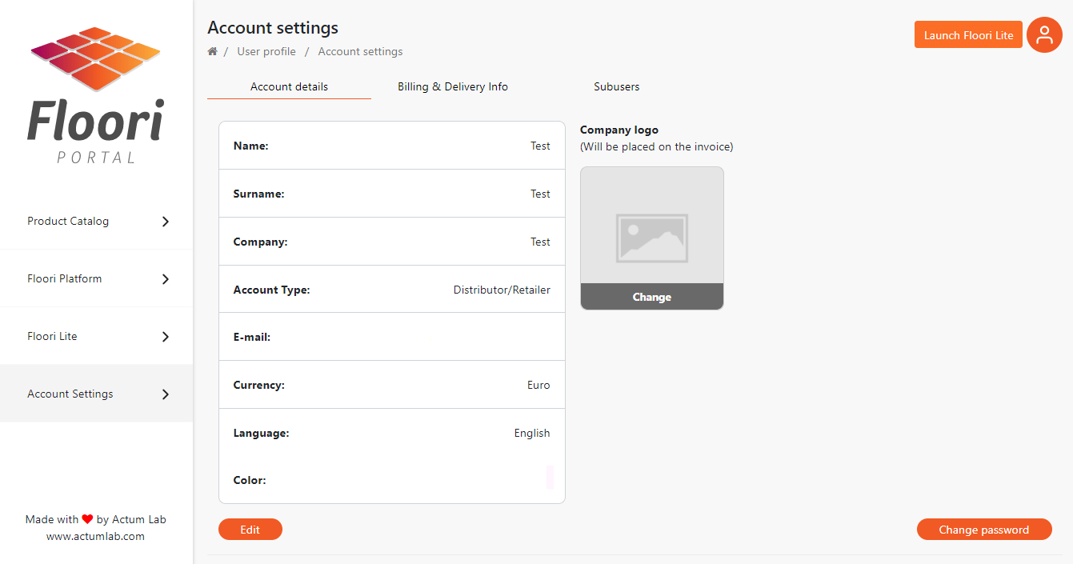Click the Currency: label
The image size is (1073, 564).
pos(259,385)
